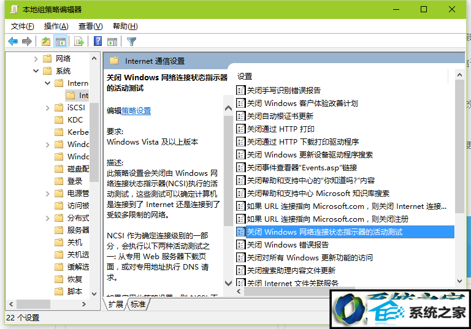This screenshot has width=471, height=329.
Task: Switch to the 标准 tab
Action: pyautogui.click(x=138, y=304)
